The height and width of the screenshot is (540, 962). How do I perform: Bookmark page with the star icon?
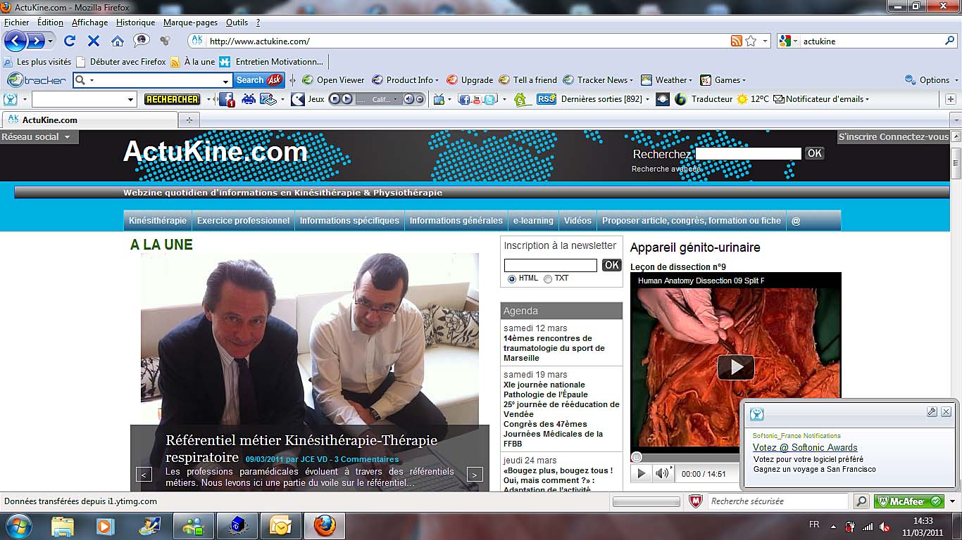pos(751,41)
